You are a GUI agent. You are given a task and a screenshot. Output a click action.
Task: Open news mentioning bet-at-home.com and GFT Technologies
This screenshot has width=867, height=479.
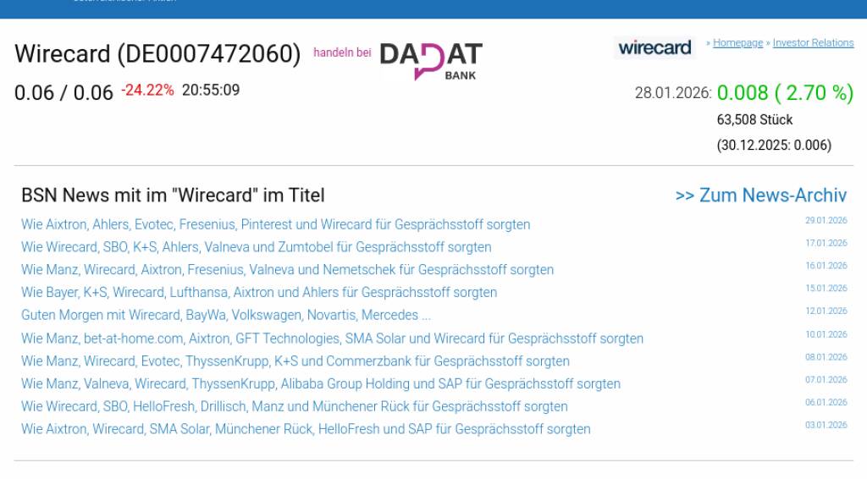point(332,339)
